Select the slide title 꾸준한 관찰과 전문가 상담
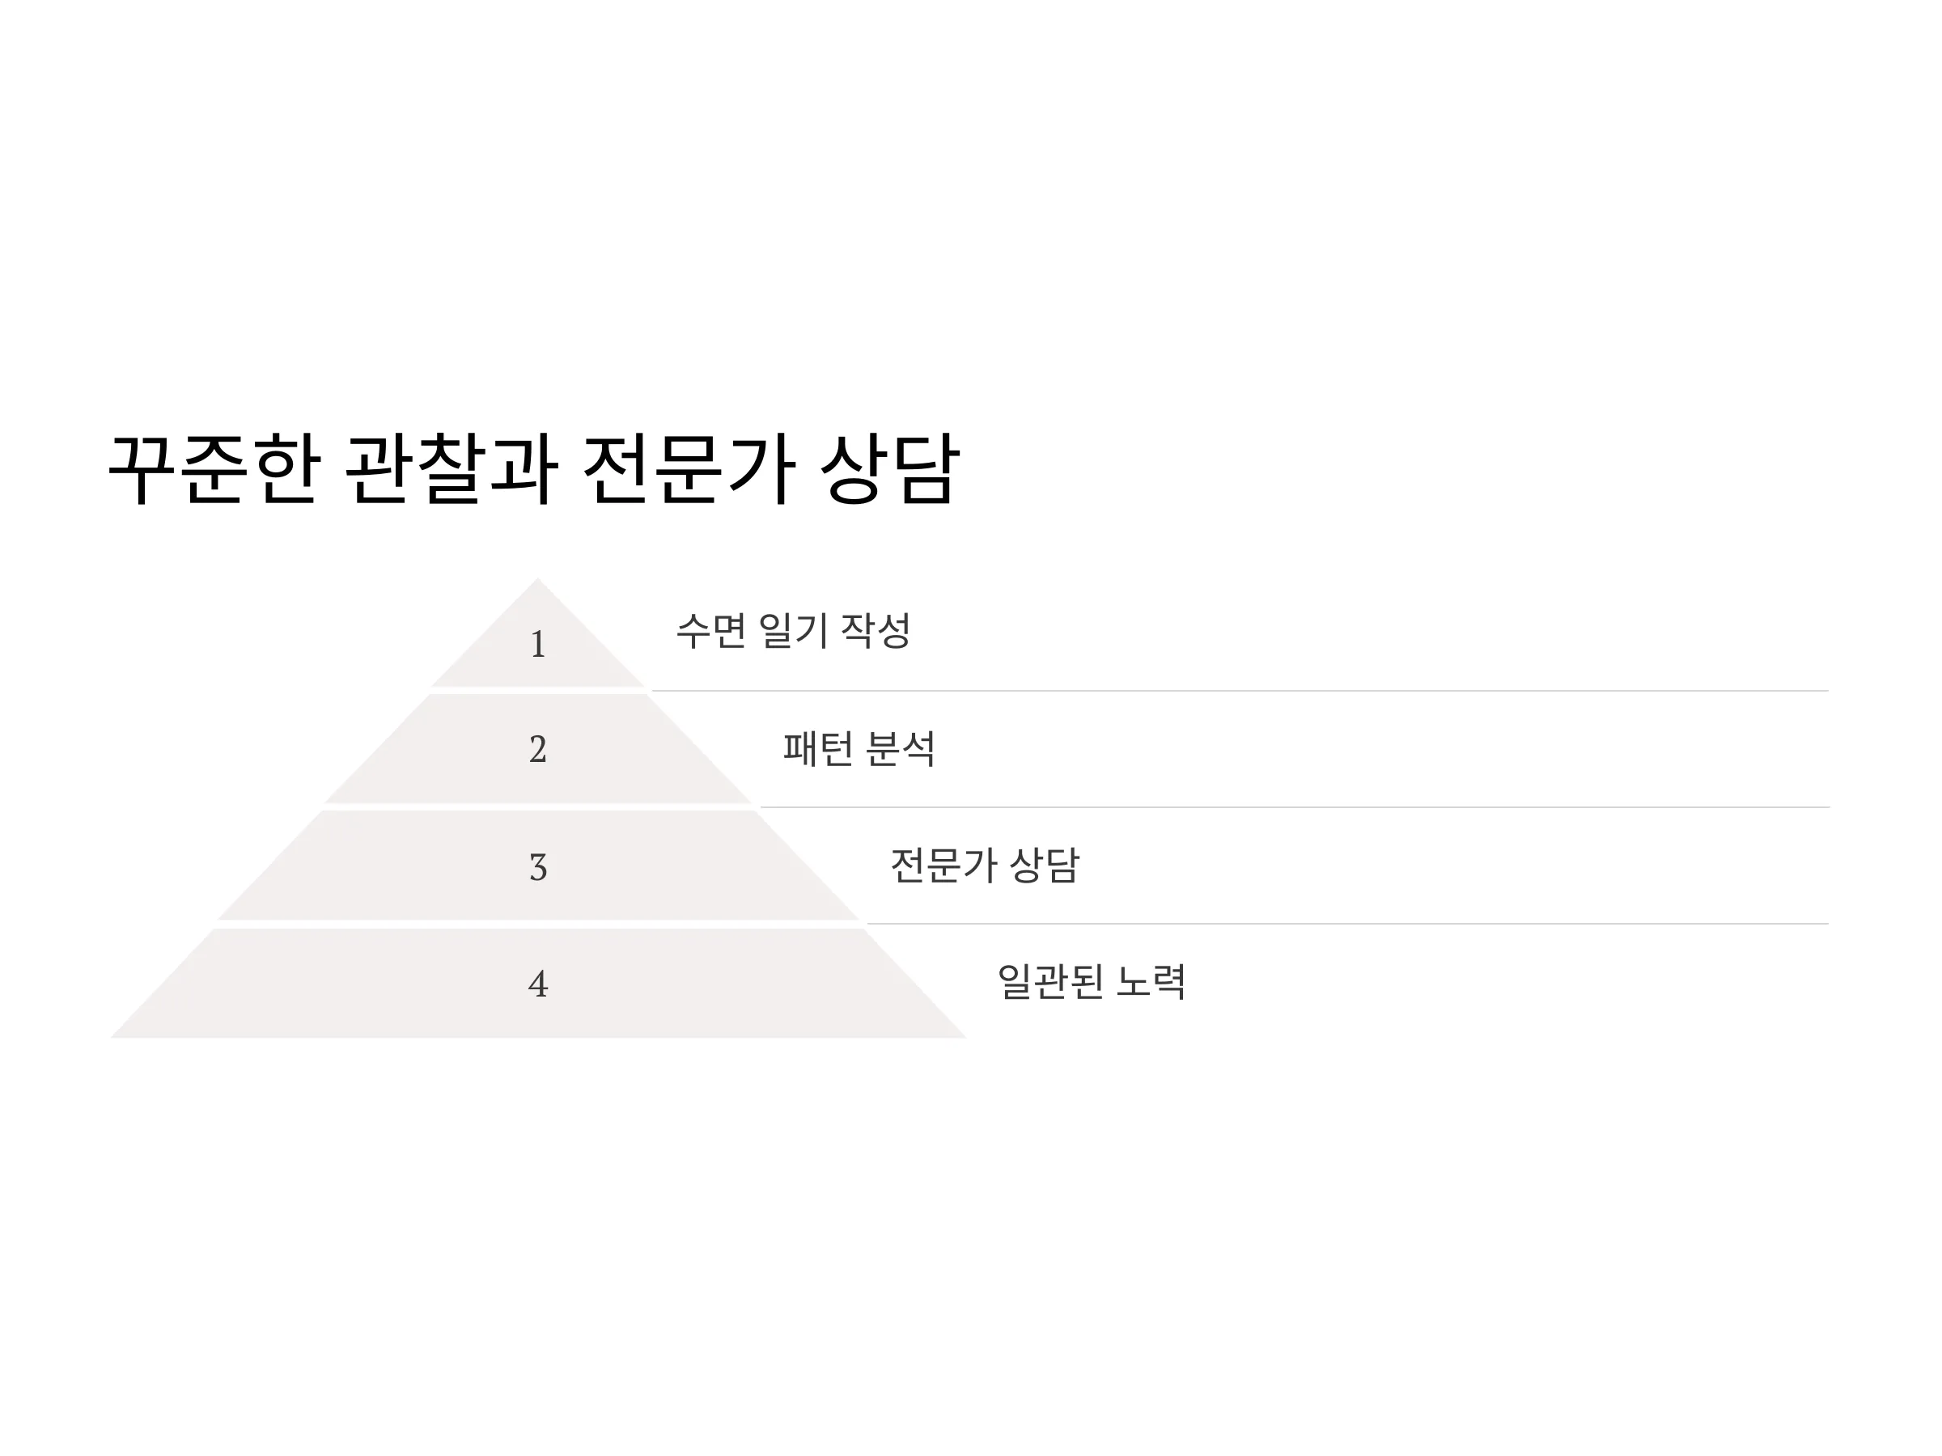The image size is (1942, 1456). 534,468
